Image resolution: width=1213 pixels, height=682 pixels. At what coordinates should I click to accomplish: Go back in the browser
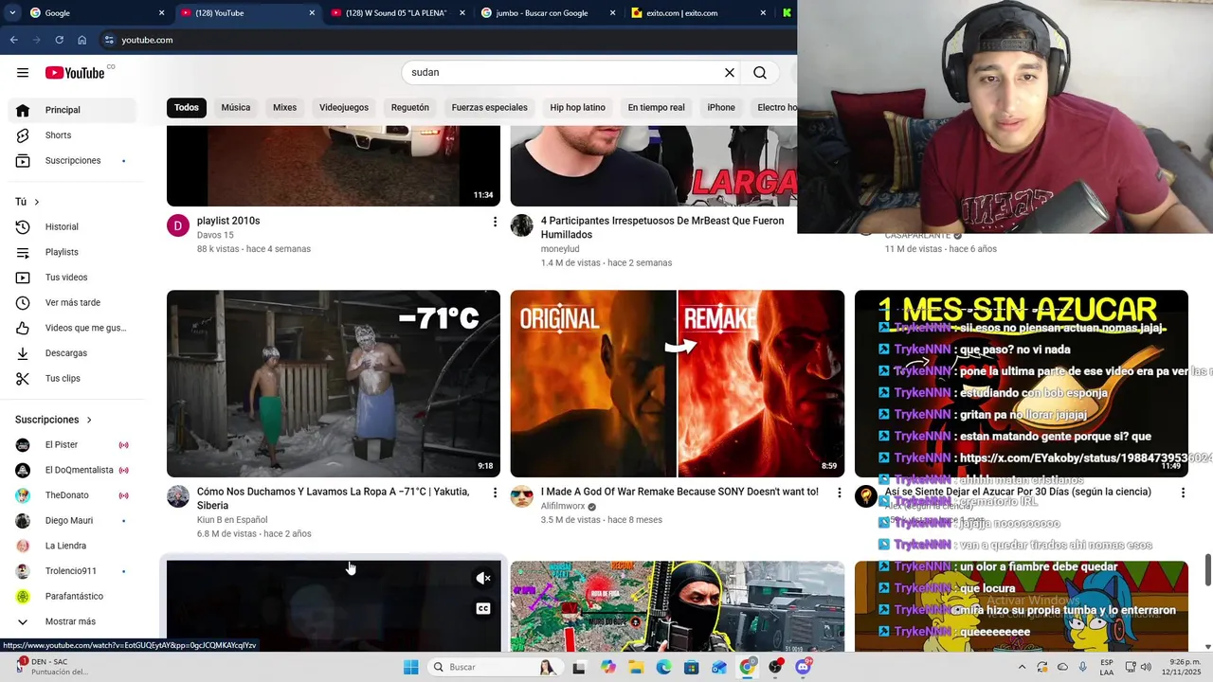13,40
